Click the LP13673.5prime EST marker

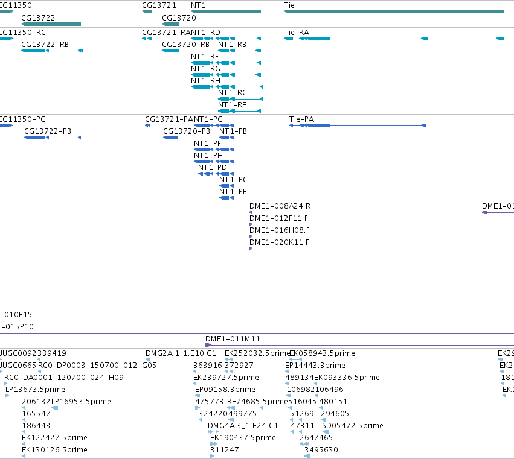point(7,396)
